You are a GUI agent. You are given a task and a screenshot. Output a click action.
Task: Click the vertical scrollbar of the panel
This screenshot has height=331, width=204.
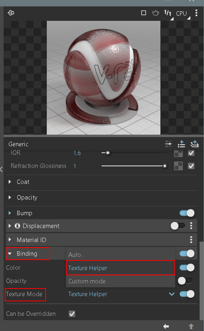click(202, 281)
